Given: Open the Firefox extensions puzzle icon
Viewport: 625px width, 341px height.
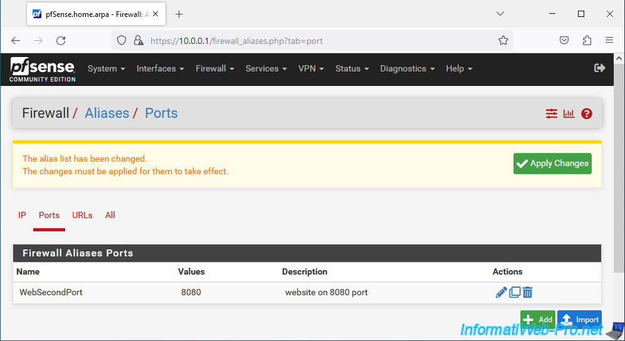Looking at the screenshot, I should click(x=587, y=40).
